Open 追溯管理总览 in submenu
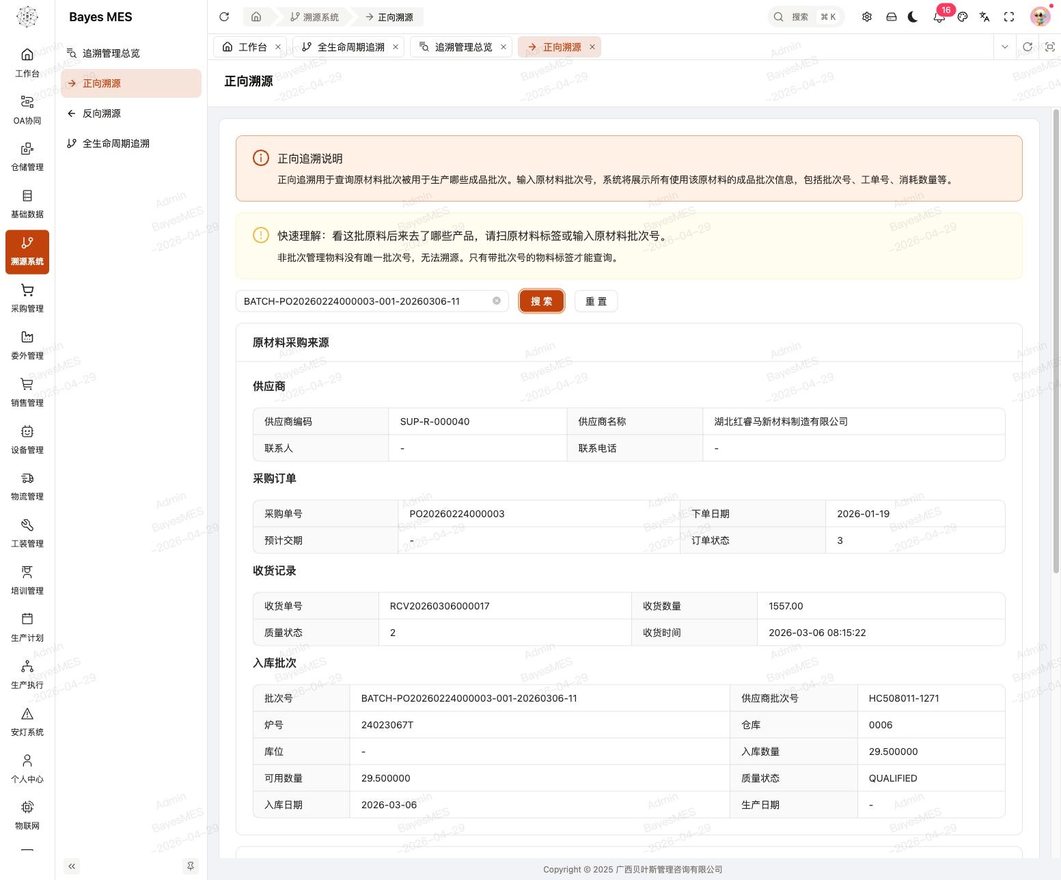Image resolution: width=1061 pixels, height=880 pixels. click(x=131, y=53)
